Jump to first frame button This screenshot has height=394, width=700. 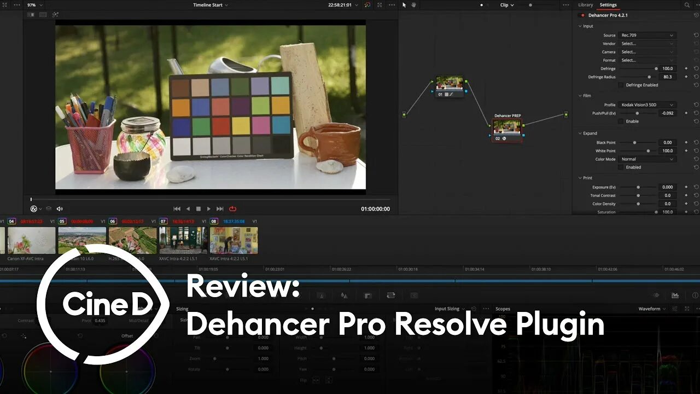click(x=177, y=208)
